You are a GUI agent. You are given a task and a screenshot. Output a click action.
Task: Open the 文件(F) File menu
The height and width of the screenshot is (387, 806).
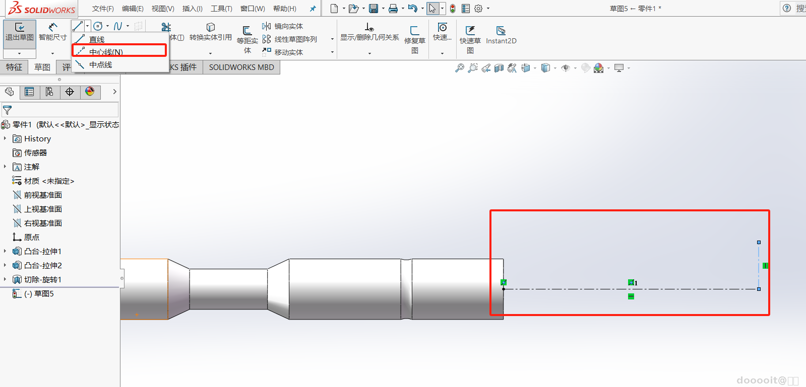point(103,9)
